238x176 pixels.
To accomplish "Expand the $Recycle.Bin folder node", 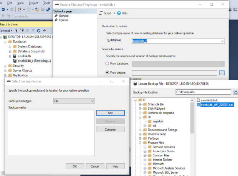I will tap(140, 104).
